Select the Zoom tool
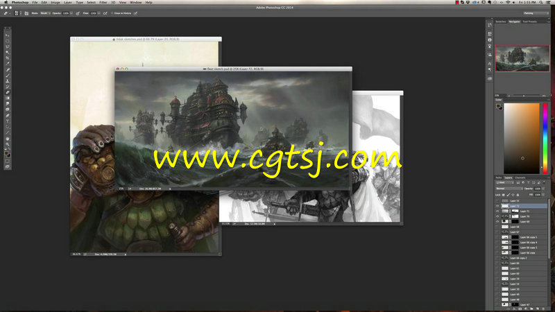555x312 pixels. [x=8, y=144]
